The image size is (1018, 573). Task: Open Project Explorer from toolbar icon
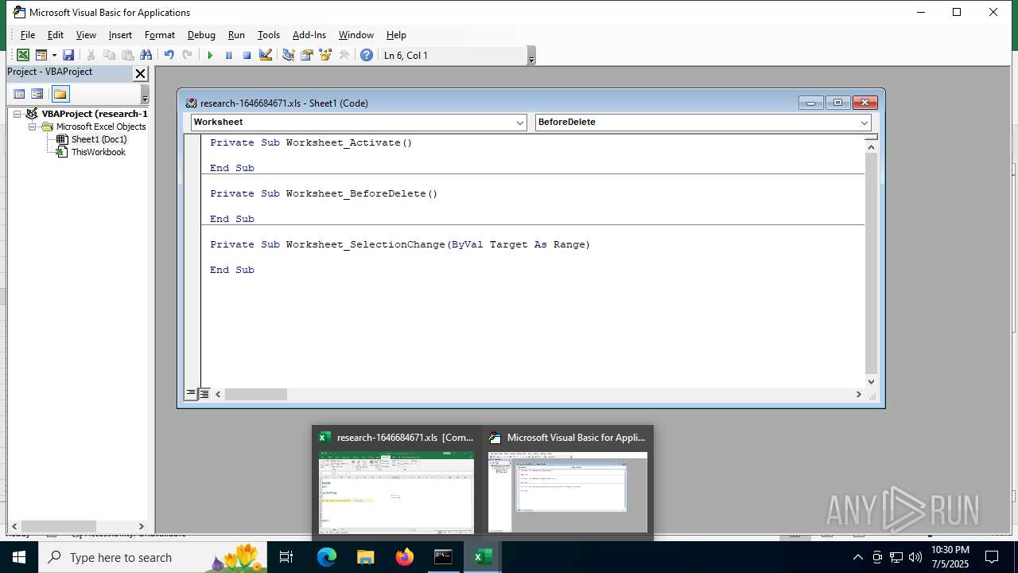coord(288,55)
